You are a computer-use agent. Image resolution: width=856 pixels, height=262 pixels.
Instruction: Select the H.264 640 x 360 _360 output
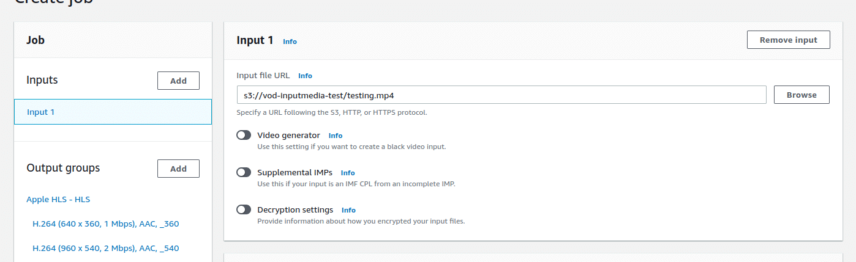(105, 224)
